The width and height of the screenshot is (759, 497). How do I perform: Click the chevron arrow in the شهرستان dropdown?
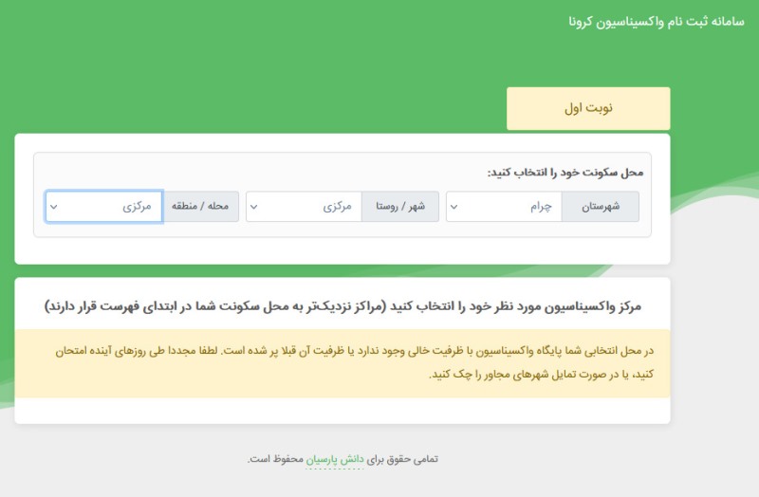point(454,207)
